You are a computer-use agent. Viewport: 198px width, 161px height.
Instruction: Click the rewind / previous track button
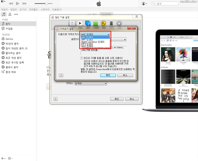(11, 4)
